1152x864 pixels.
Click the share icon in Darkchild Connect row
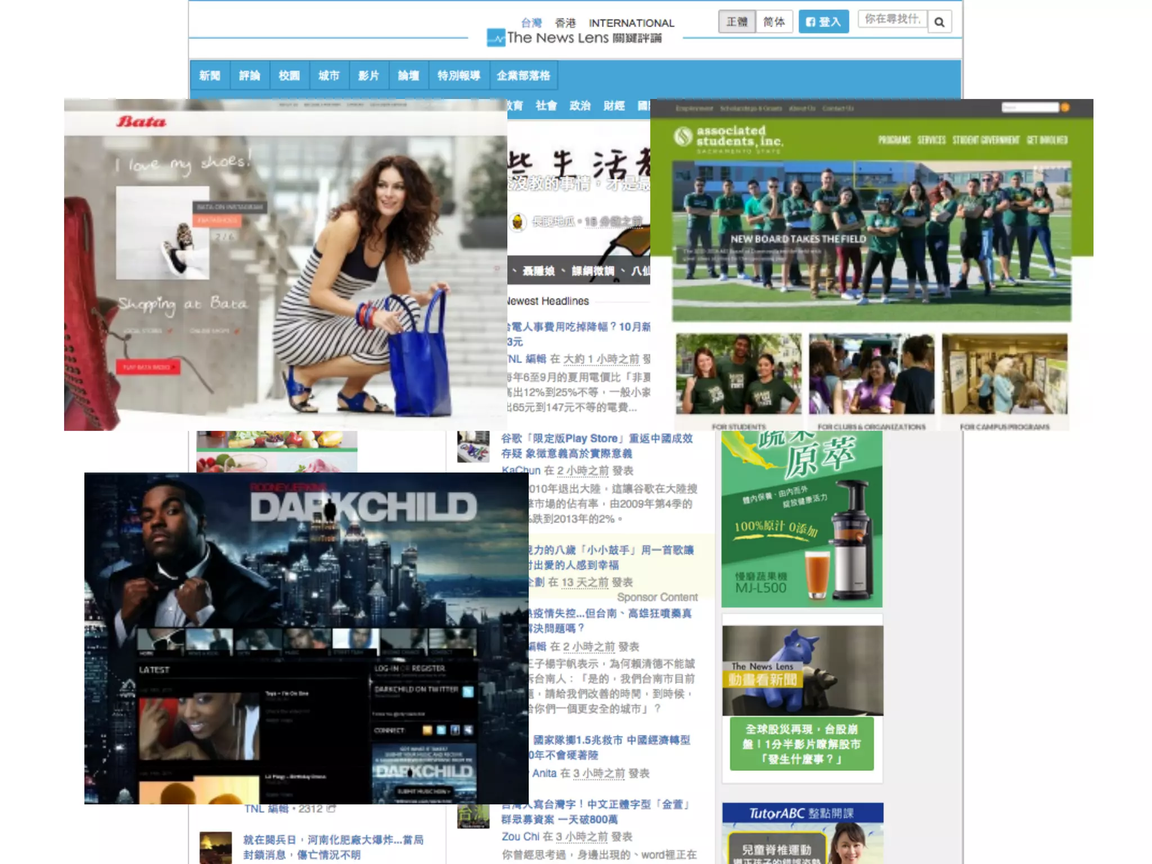tap(468, 730)
